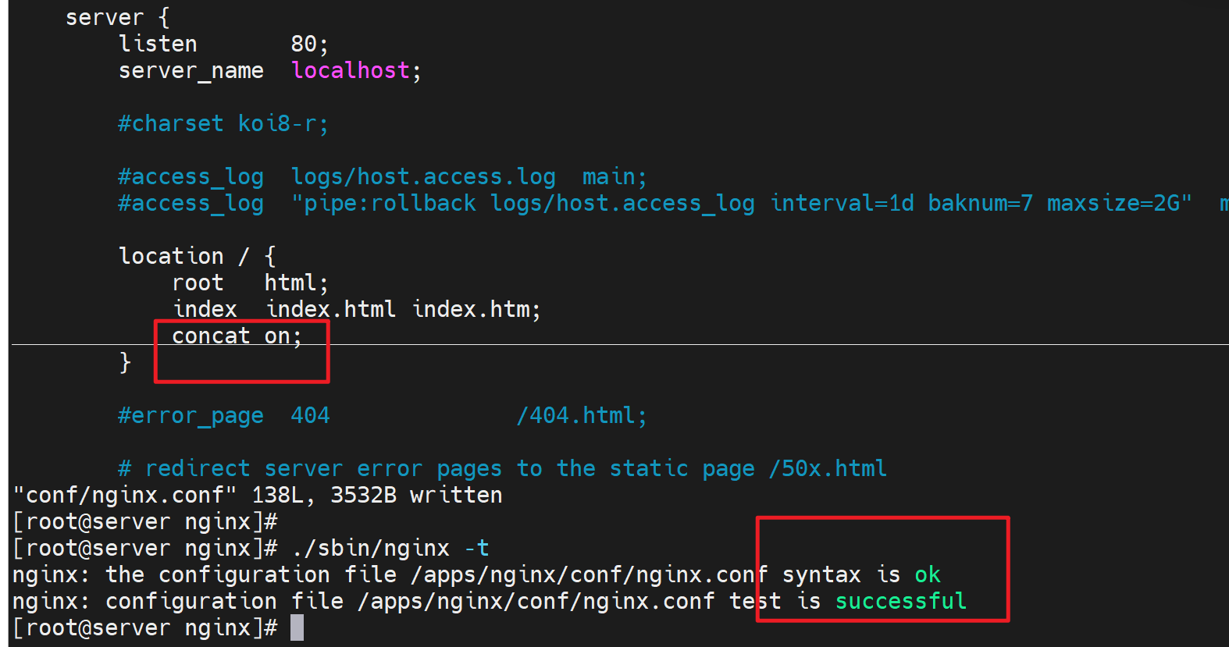This screenshot has height=647, width=1229.
Task: Click '/50x.html' in the redirect comment
Action: coord(828,469)
